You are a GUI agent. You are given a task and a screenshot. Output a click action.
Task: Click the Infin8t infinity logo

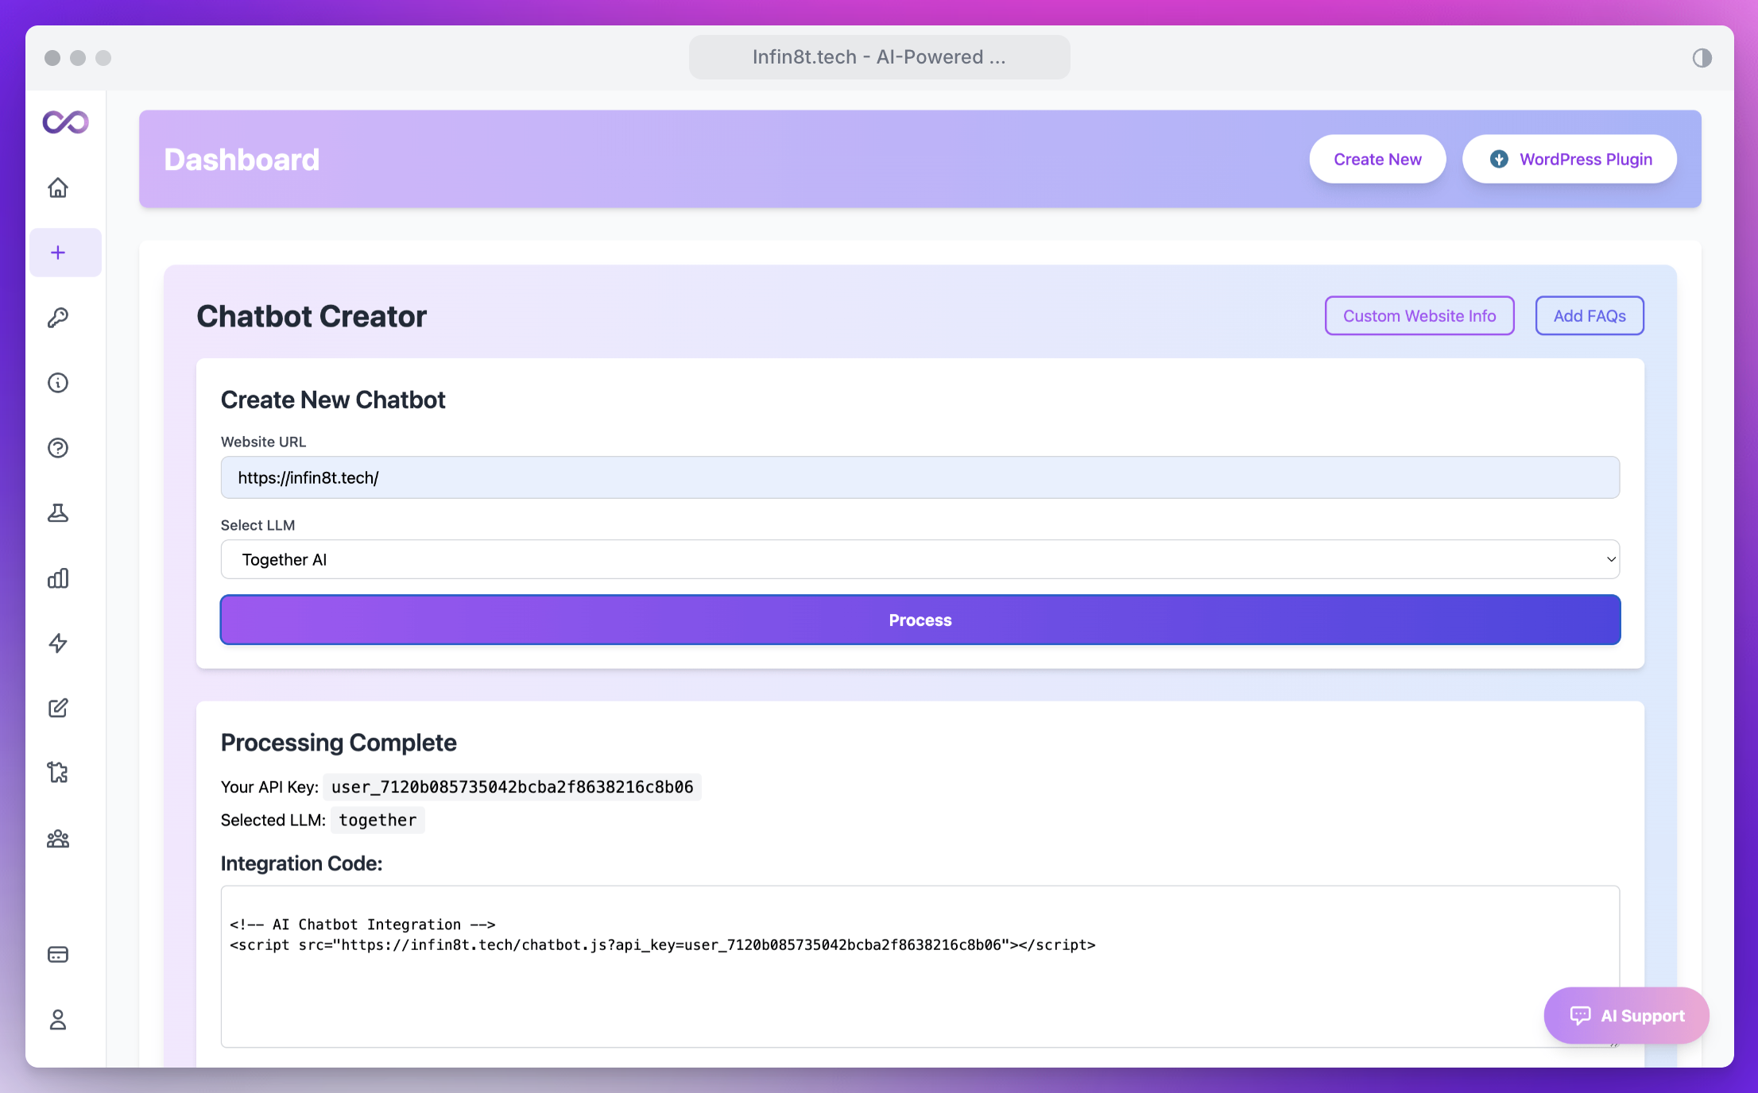coord(65,122)
